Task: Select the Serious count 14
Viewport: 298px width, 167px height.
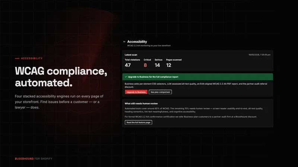Action: (157, 65)
